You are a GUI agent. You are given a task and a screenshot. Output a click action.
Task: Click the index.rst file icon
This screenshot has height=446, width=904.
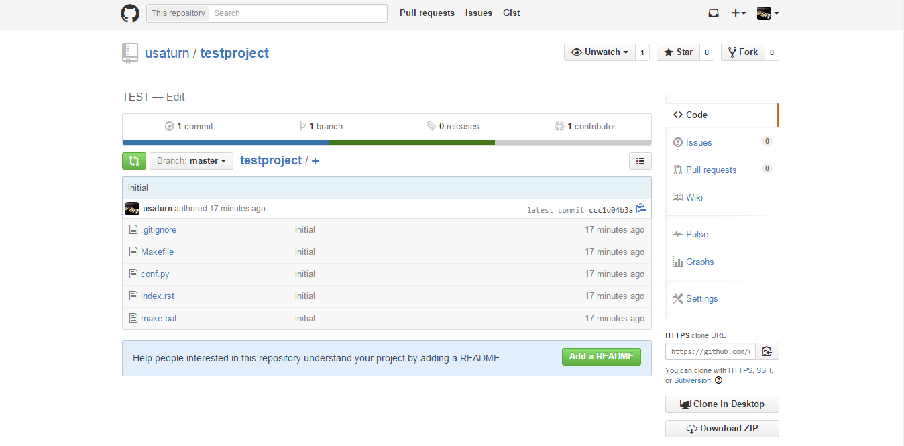pos(133,296)
